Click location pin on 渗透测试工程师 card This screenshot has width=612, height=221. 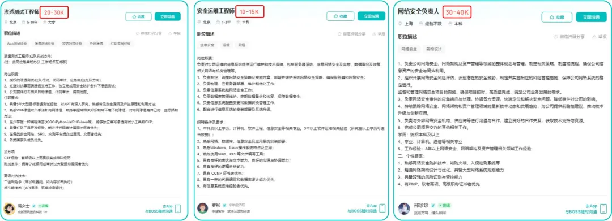[6, 23]
